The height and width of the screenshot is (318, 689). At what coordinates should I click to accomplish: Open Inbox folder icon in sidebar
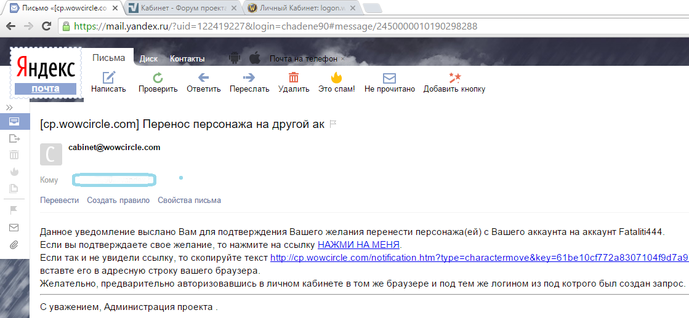(14, 121)
